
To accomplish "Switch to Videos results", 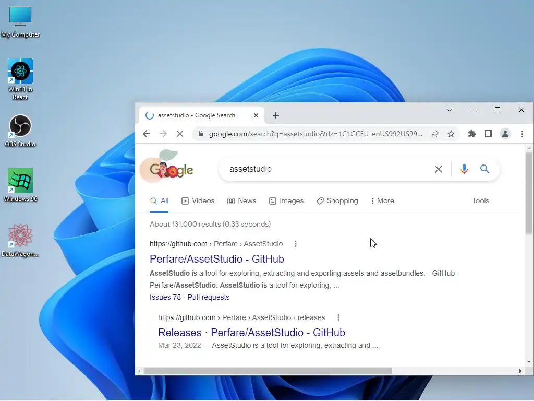I will (x=198, y=201).
